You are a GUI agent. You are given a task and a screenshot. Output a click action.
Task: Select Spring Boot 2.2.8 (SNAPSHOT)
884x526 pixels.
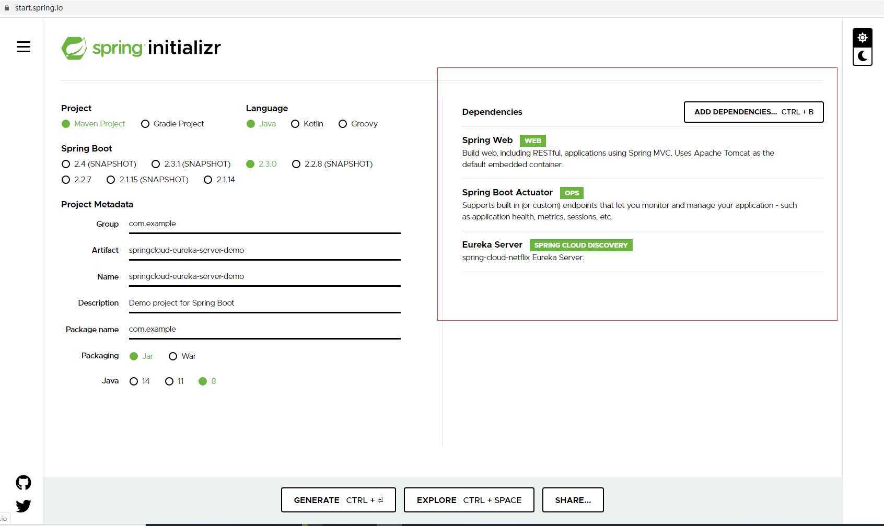(x=332, y=164)
